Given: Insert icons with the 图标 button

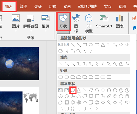Looking at the screenshot, I should tap(76, 23).
